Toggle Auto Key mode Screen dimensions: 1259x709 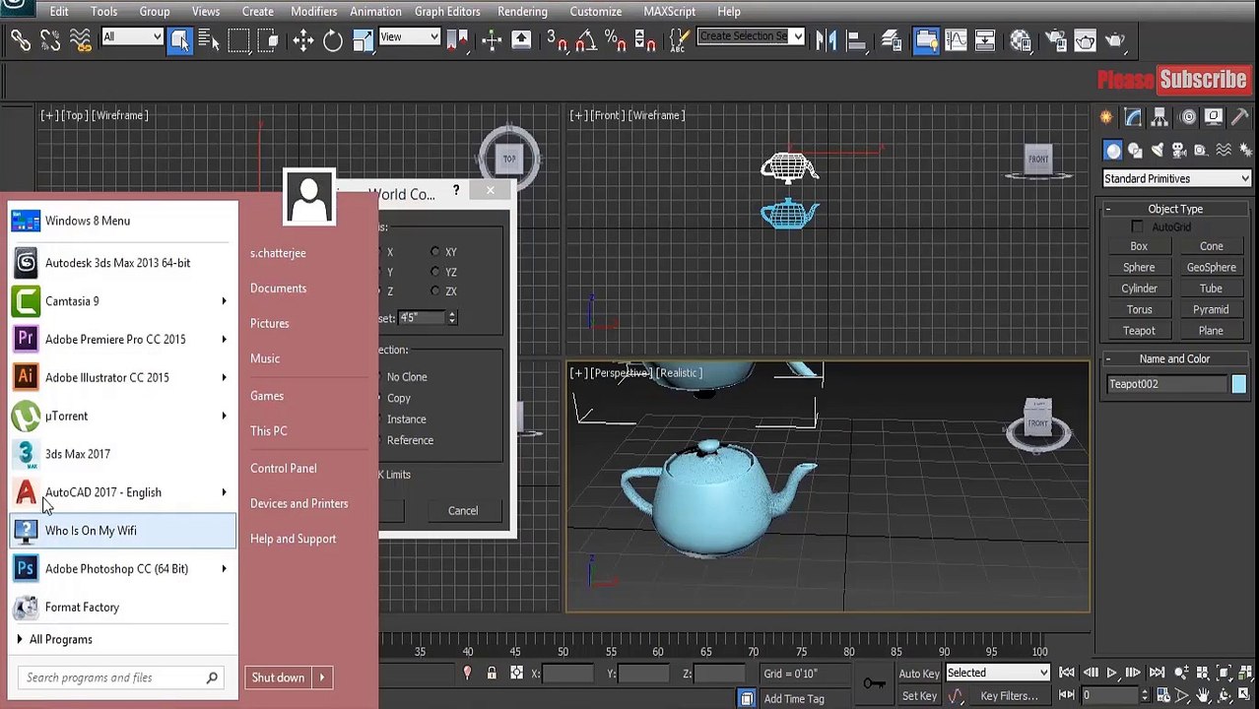[918, 674]
